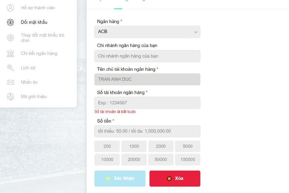Click the Xác Nhận confirm button
This screenshot has height=193, width=289.
(x=120, y=178)
